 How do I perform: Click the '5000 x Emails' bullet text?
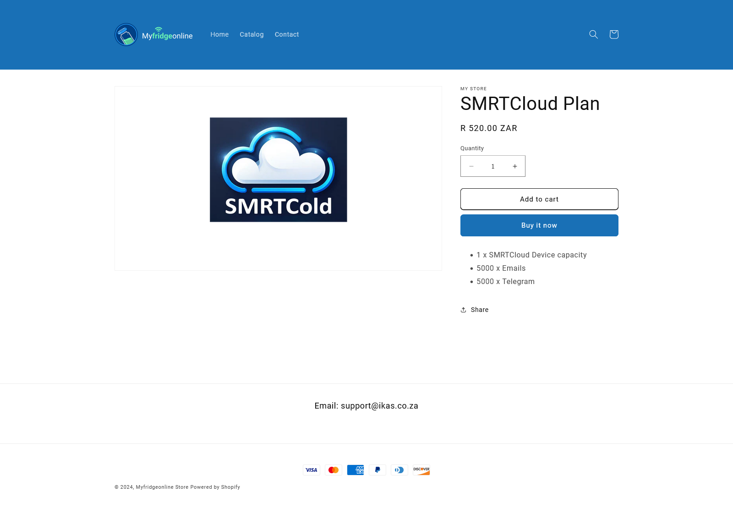click(501, 268)
